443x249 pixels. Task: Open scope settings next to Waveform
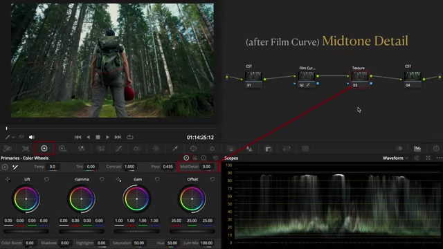coord(417,158)
